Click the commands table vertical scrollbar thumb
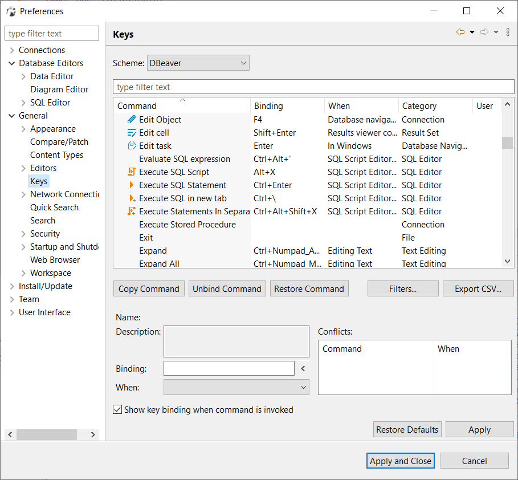Viewport: 518px width, 480px height. [507, 143]
